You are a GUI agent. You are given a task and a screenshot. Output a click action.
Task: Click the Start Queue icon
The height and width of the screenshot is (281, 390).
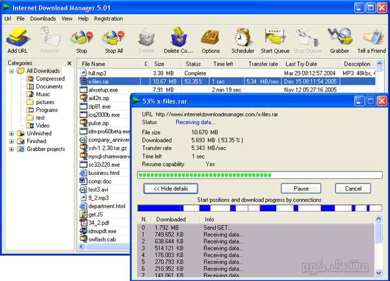275,38
